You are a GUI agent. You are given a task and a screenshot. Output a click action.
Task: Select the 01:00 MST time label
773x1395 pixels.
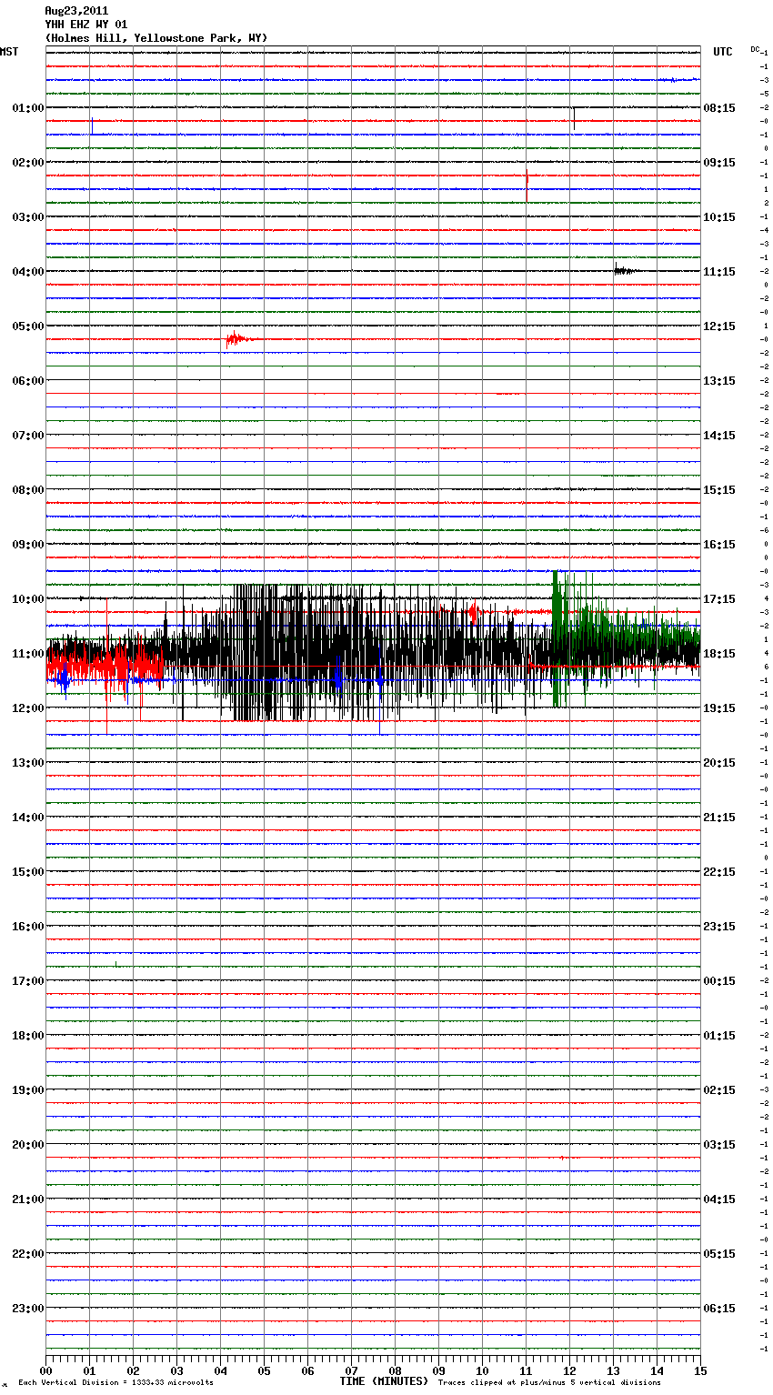[x=27, y=107]
